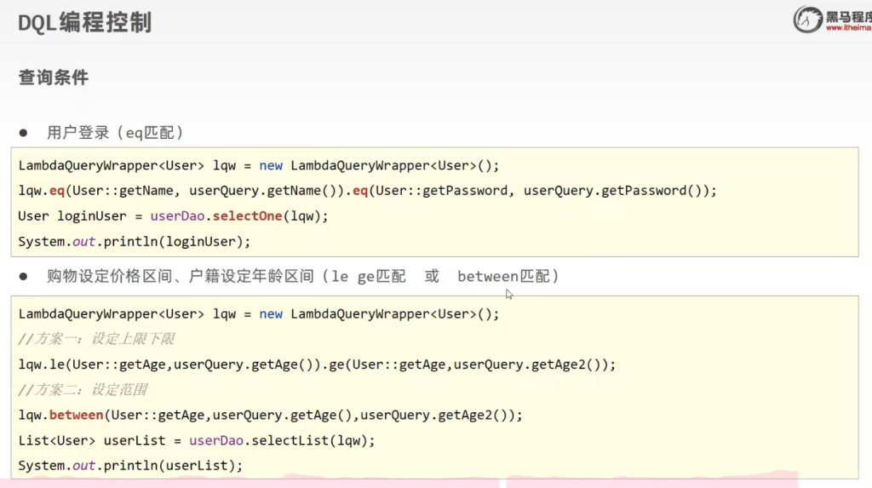Click the black horse logo icon

tap(807, 19)
